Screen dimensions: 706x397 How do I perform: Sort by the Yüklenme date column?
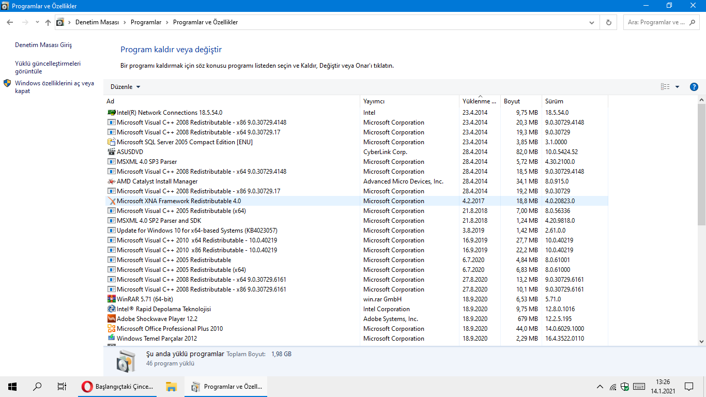click(x=480, y=101)
